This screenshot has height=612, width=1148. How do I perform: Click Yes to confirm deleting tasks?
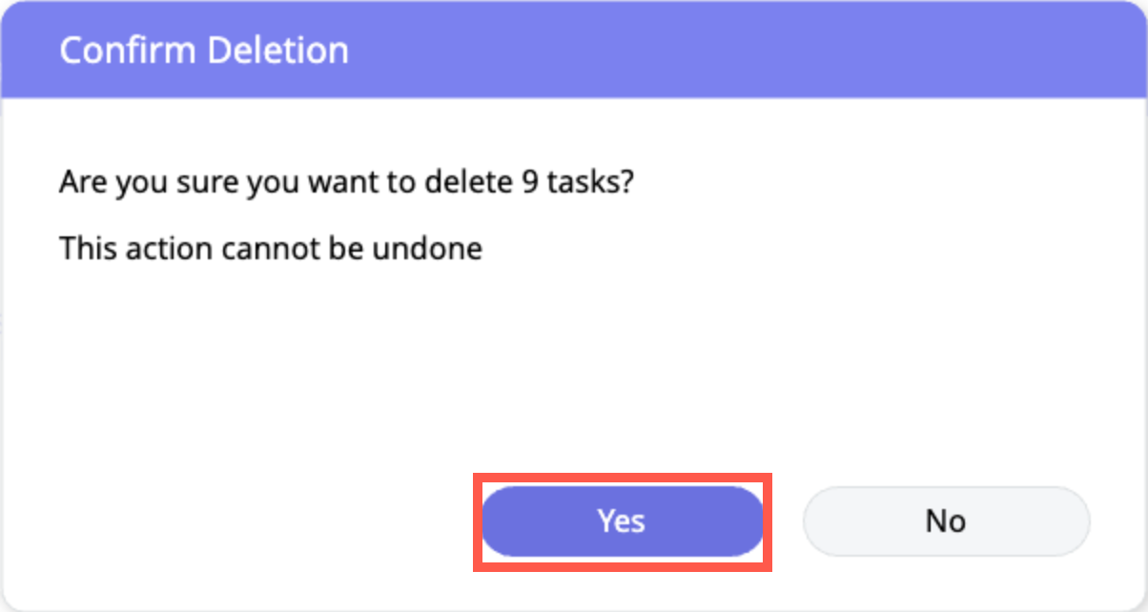pyautogui.click(x=622, y=520)
